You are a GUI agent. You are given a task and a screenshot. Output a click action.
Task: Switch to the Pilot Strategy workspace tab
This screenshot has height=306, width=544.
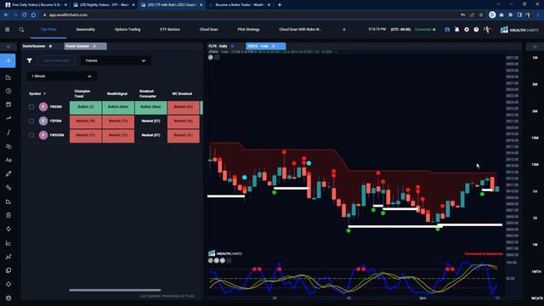(248, 30)
